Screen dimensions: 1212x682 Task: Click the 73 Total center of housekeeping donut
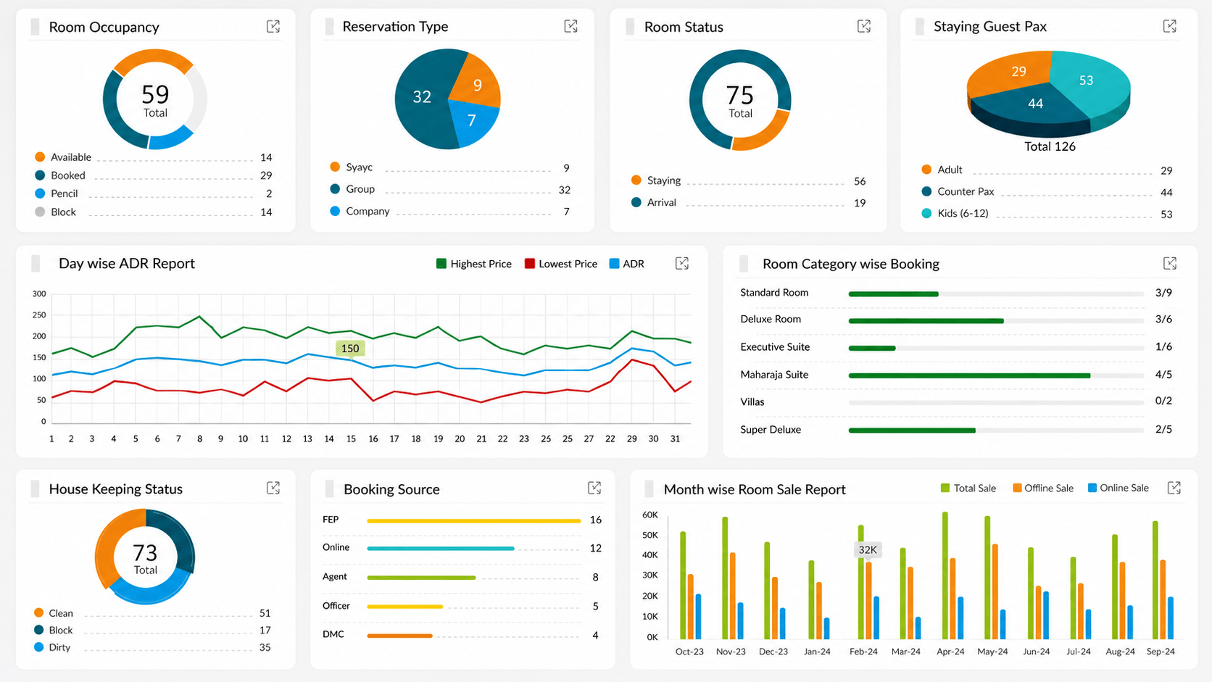coord(145,558)
